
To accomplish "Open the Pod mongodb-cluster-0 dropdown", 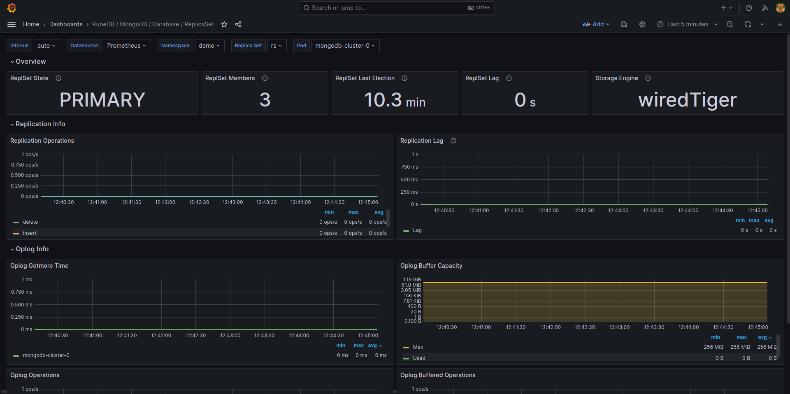I will point(345,46).
